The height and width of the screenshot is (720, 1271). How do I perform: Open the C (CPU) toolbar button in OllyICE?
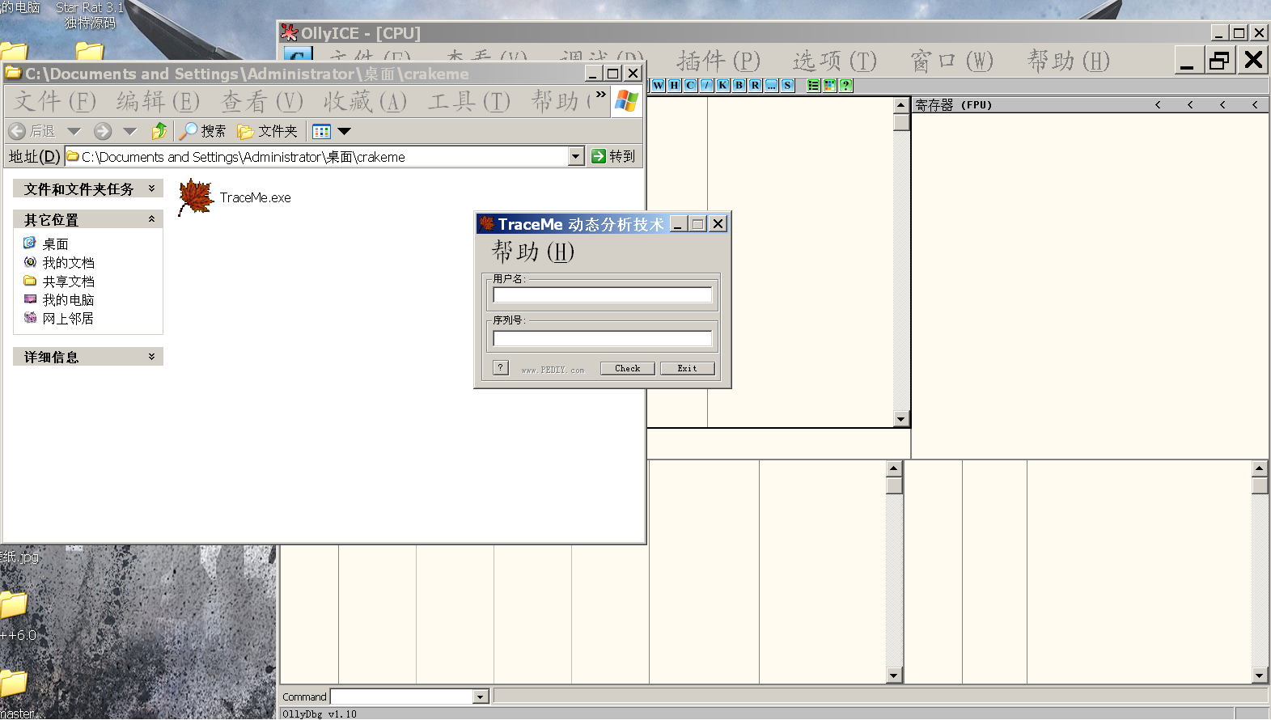[x=691, y=85]
